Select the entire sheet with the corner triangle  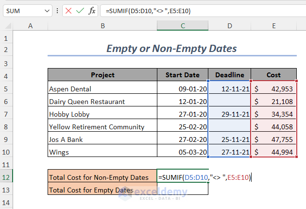coord(8,26)
